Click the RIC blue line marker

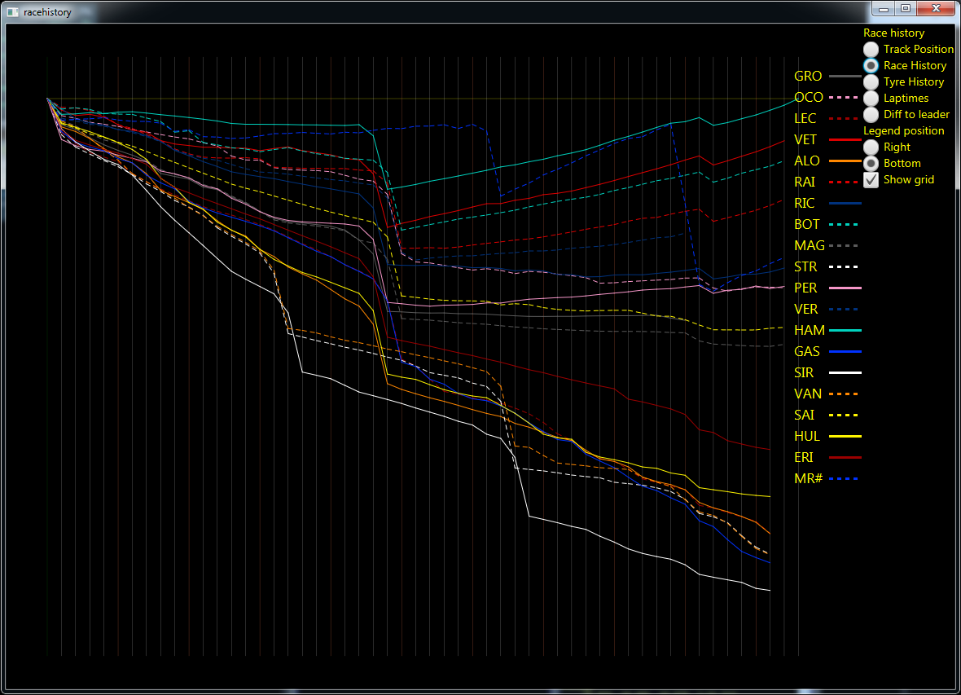pos(845,203)
